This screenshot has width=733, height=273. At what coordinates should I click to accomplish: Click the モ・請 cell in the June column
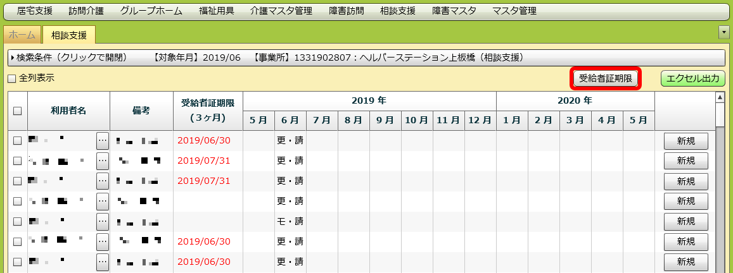click(290, 222)
